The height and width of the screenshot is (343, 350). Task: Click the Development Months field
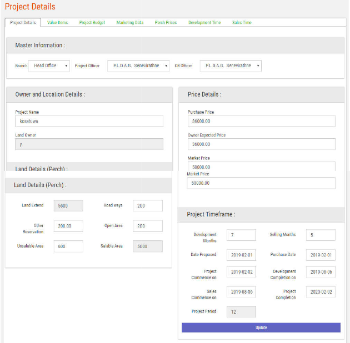coord(241,235)
